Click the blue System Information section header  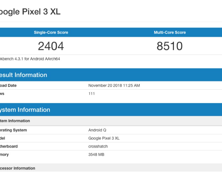coord(25,110)
